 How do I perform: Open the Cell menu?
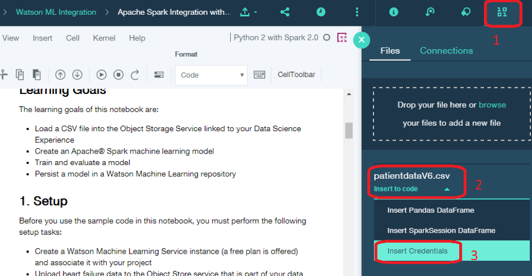click(x=73, y=38)
